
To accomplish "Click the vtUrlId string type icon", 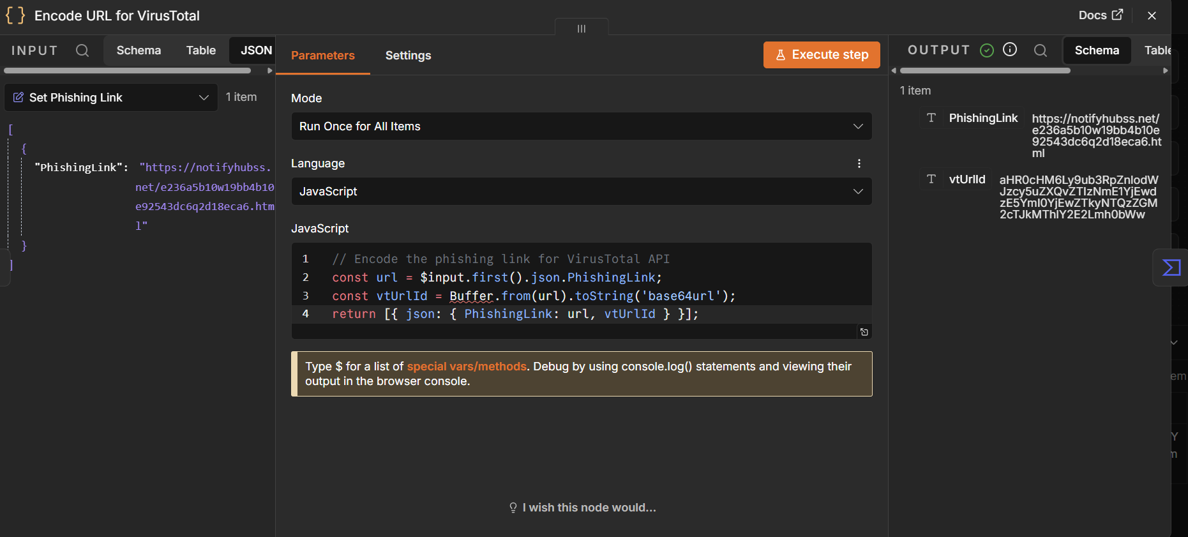I will (x=931, y=179).
